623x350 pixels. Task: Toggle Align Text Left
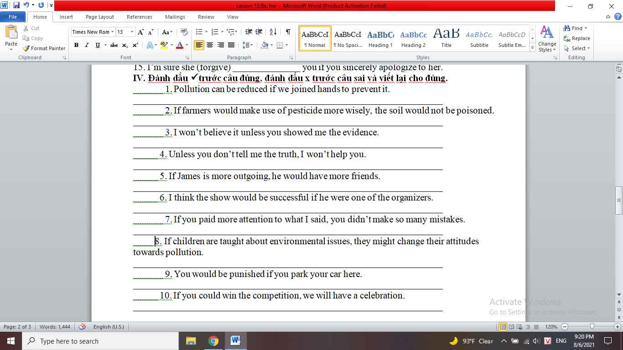[199, 45]
